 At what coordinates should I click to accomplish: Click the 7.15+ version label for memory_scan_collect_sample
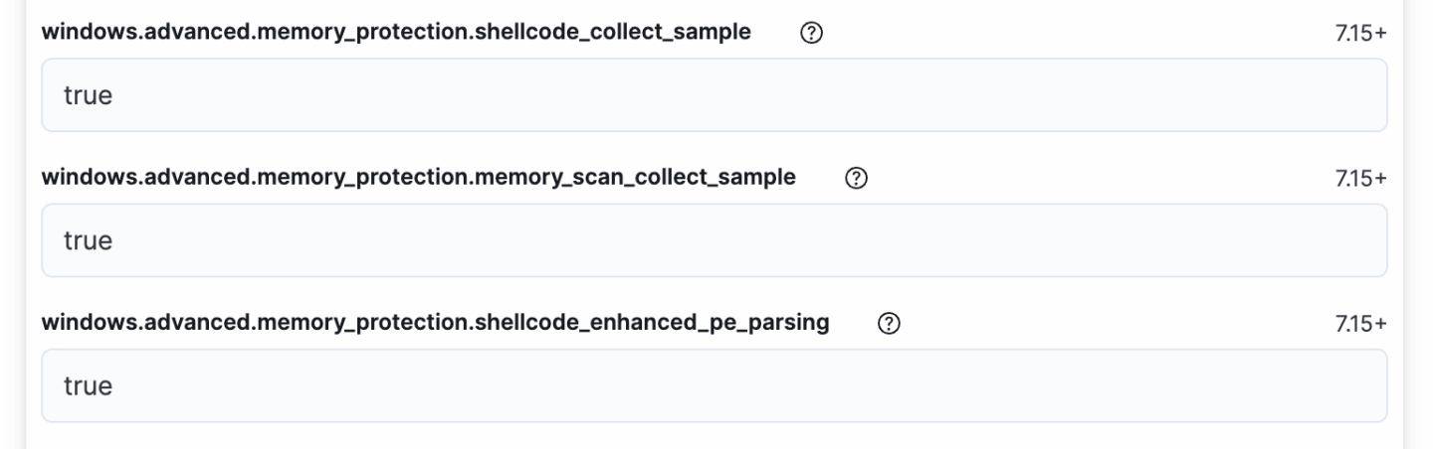(x=1360, y=178)
